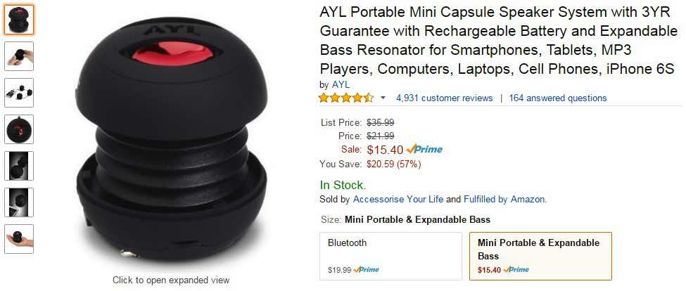The height and width of the screenshot is (291, 686).
Task: Open the Accessorise Your Life seller link
Action: (398, 200)
